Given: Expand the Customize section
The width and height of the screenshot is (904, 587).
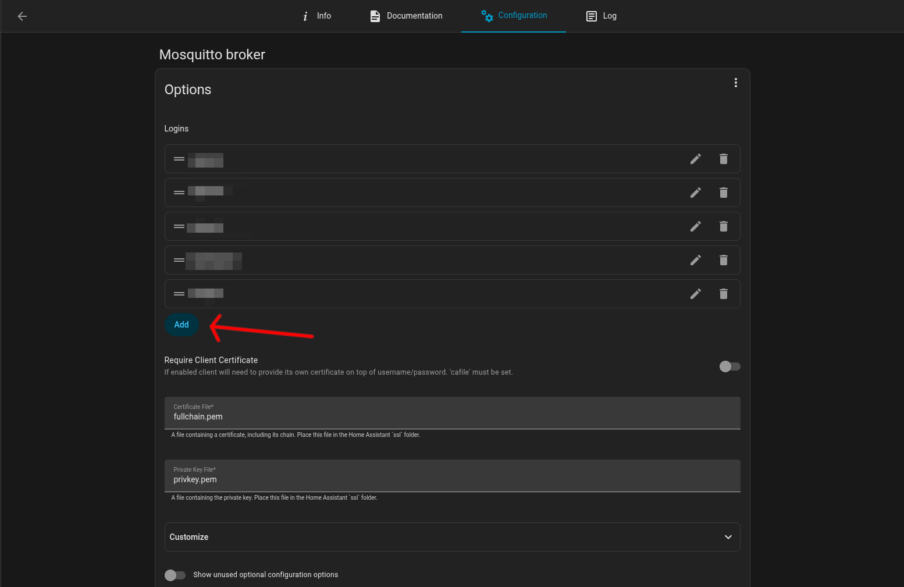Looking at the screenshot, I should [x=453, y=537].
